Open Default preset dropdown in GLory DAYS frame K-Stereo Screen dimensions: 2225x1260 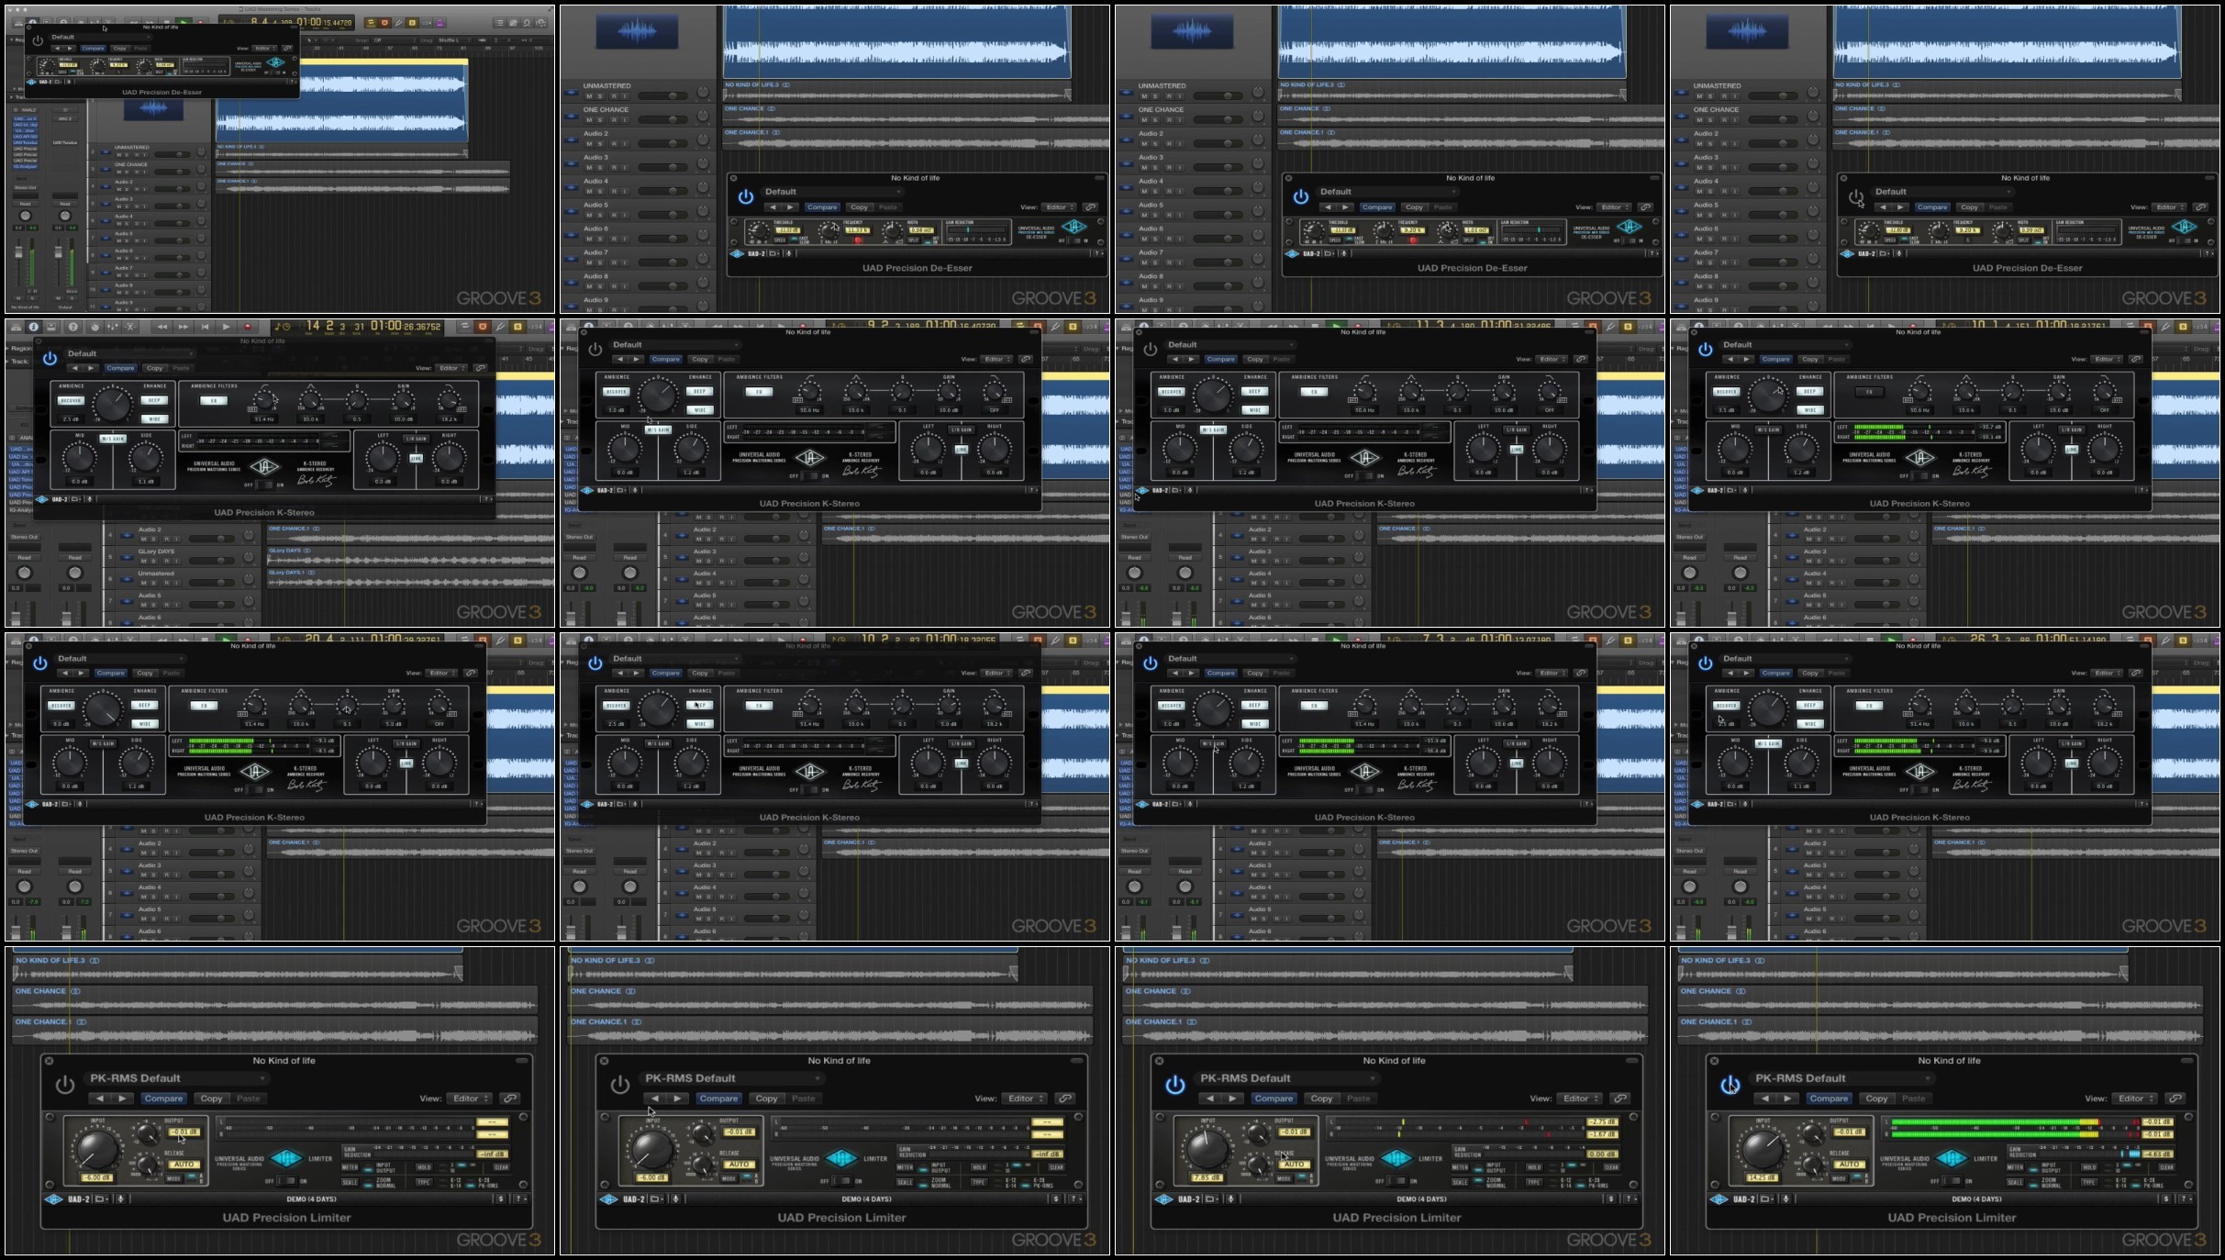click(x=128, y=353)
